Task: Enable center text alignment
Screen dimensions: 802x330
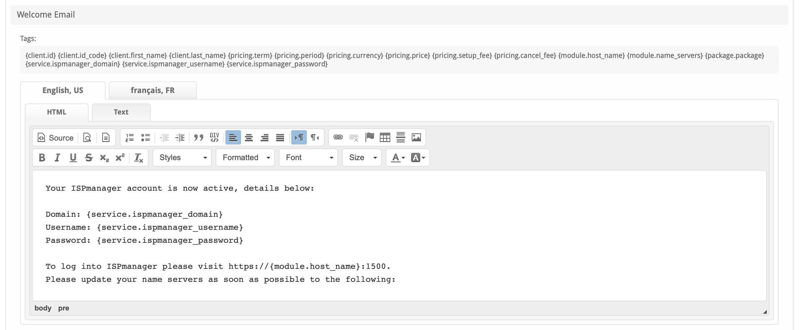Action: (x=249, y=138)
